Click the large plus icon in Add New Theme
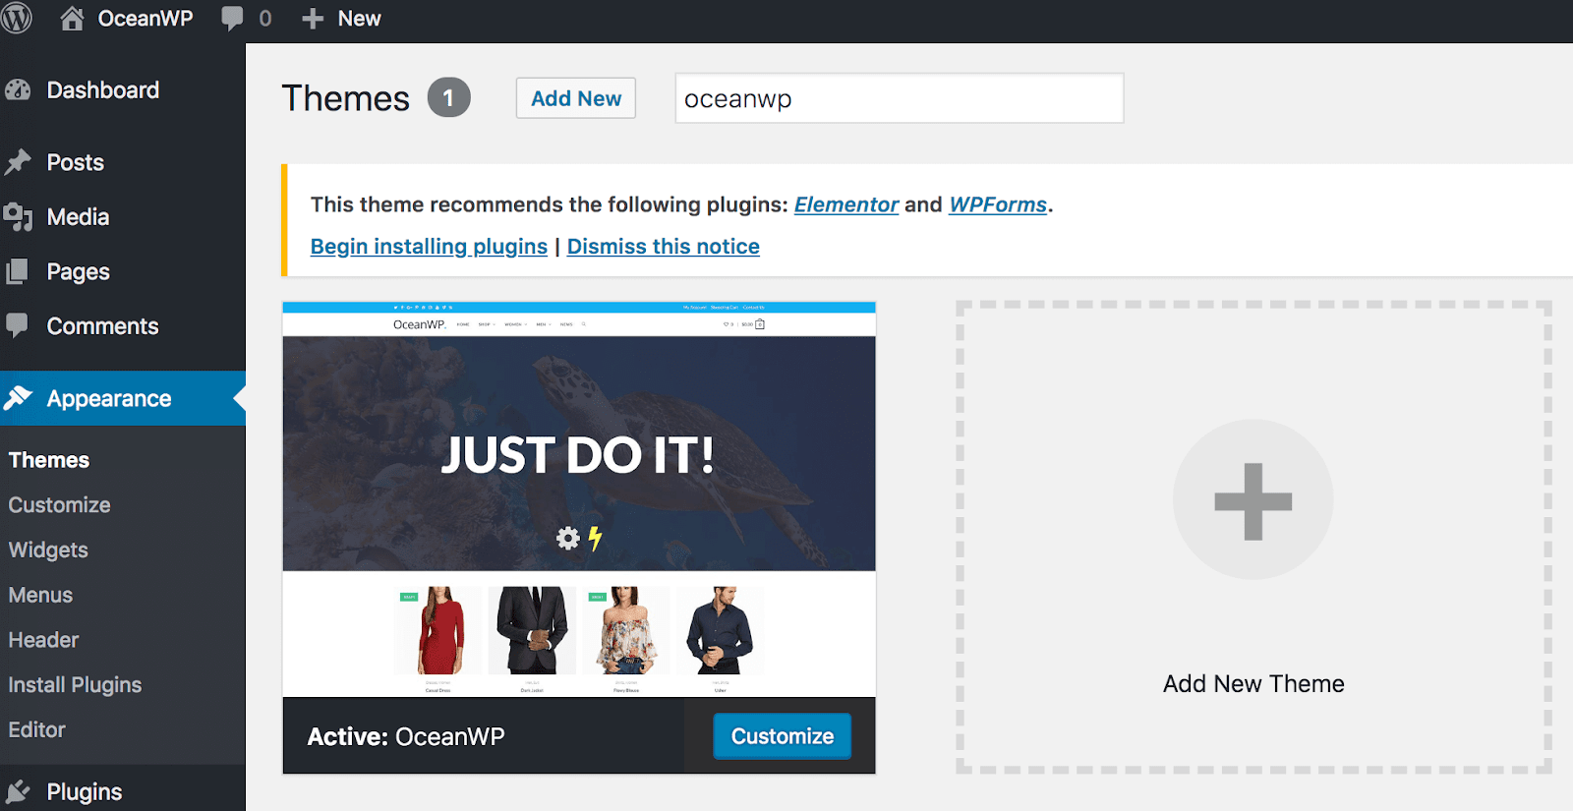 (1253, 500)
